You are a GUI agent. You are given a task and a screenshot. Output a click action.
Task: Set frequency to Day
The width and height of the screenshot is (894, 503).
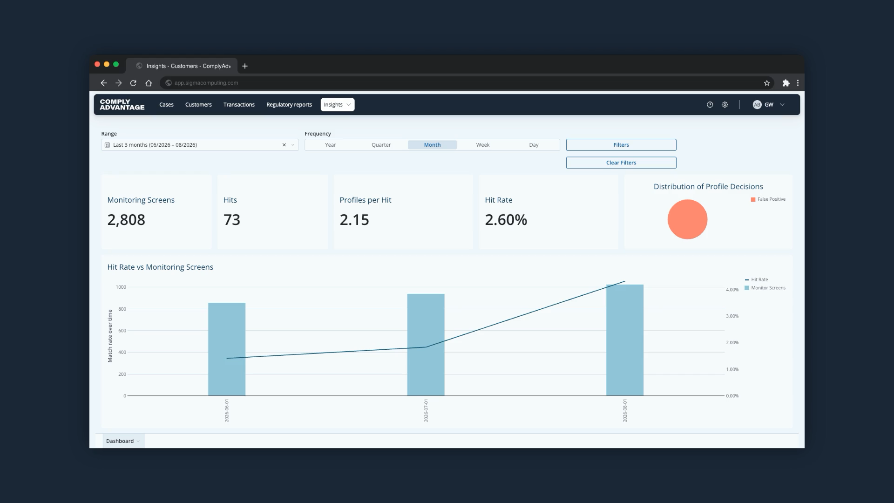click(x=534, y=145)
